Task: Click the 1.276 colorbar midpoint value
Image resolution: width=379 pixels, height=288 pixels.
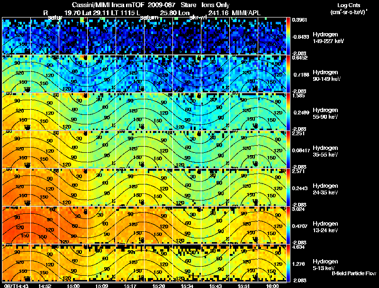Action: [x=298, y=264]
